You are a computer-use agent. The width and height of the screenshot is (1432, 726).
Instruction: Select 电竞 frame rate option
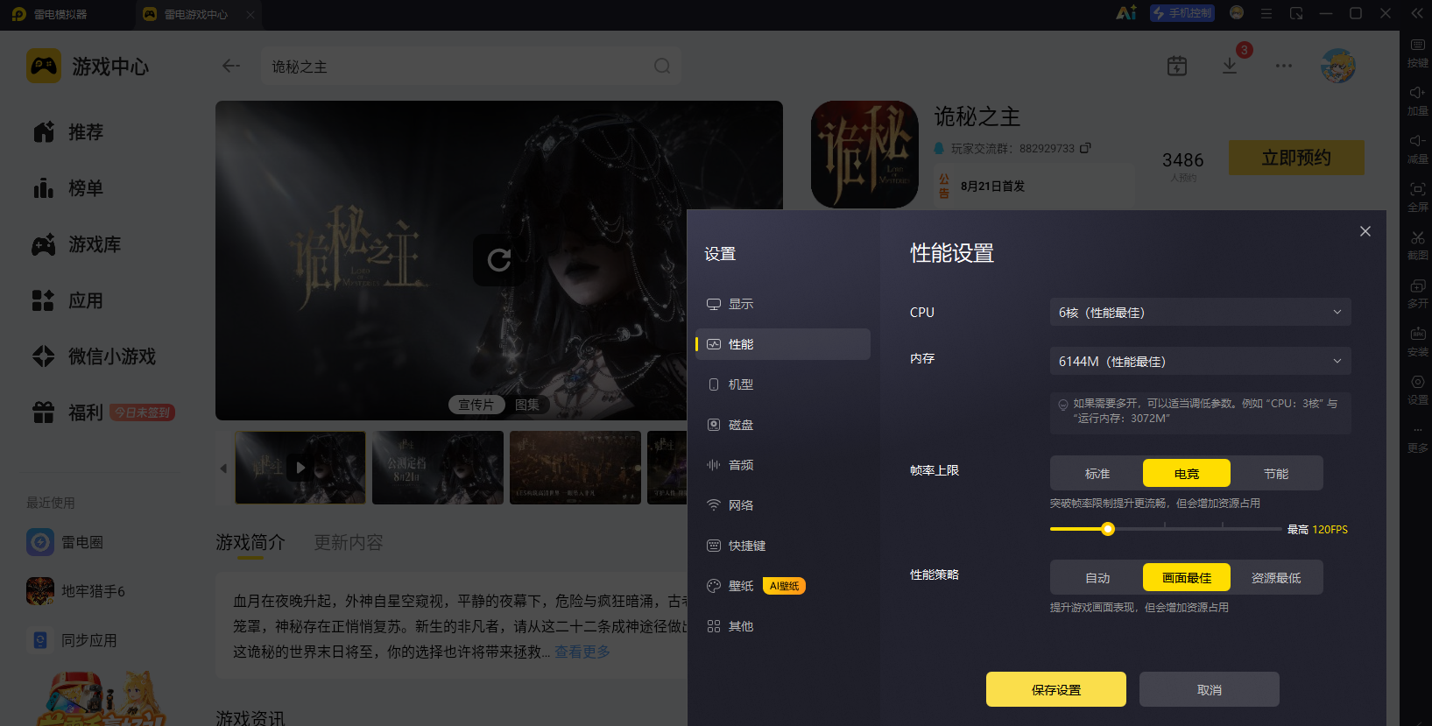pyautogui.click(x=1187, y=474)
